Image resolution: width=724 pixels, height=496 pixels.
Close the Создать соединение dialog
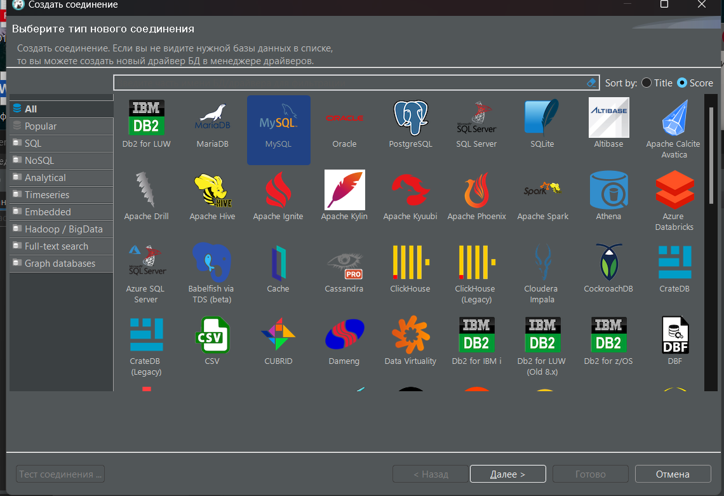(x=701, y=4)
